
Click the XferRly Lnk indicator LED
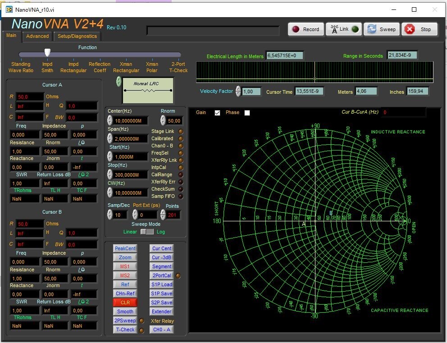click(x=181, y=160)
